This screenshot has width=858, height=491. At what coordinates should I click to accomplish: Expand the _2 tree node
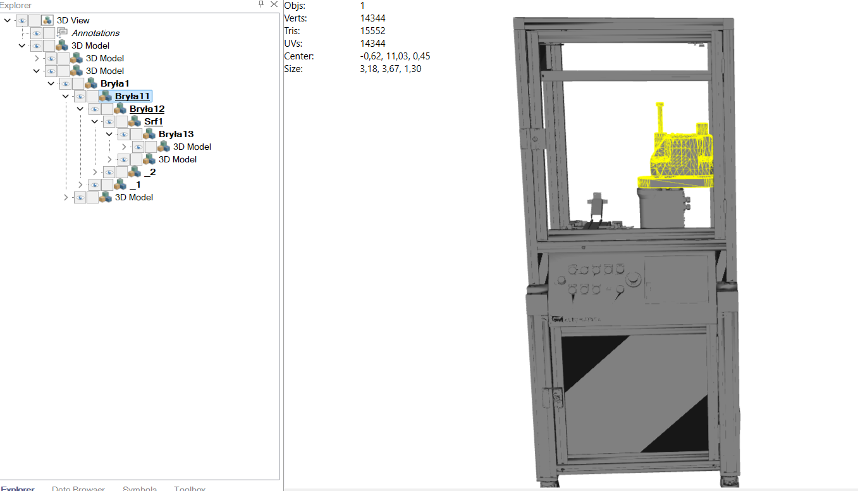pos(95,172)
